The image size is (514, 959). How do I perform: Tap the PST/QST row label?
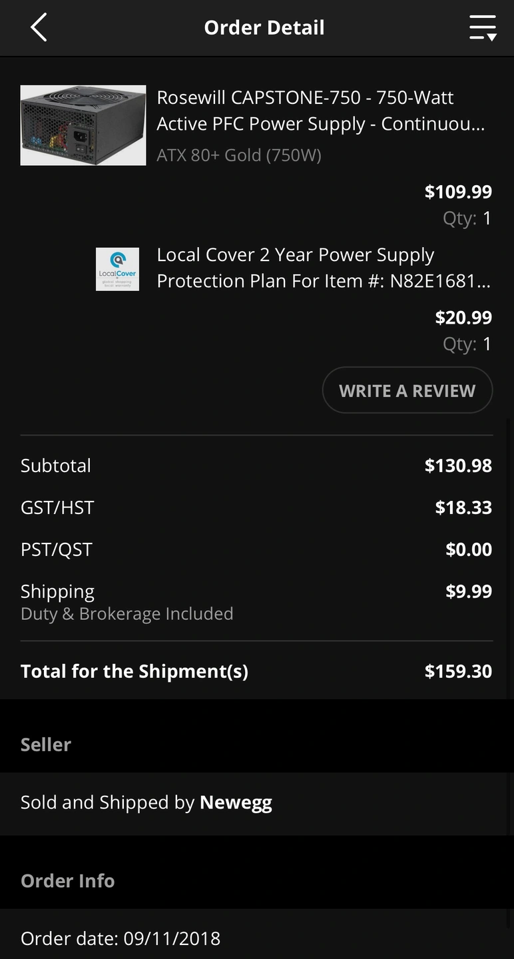(57, 549)
